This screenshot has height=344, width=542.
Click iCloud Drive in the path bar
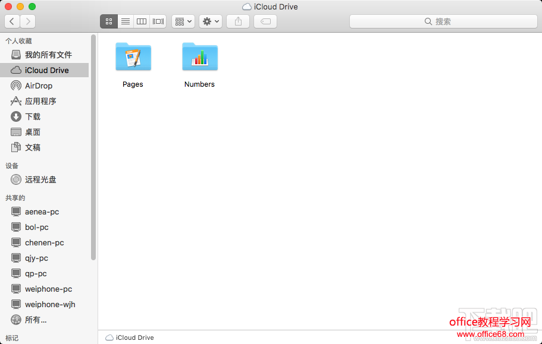pos(130,337)
